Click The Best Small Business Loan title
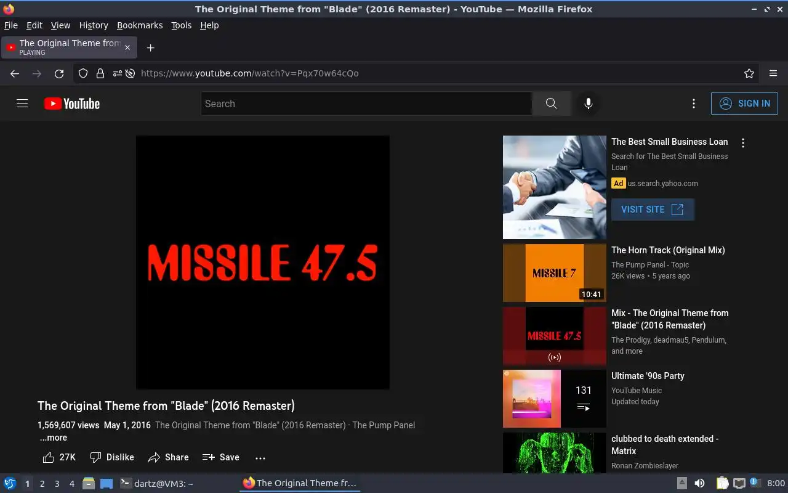788x493 pixels. pyautogui.click(x=669, y=142)
